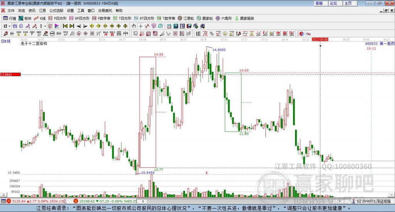This screenshot has width=395, height=212.
Task: Click the small triangle below the price axis
Action: pyautogui.click(x=3, y=194)
